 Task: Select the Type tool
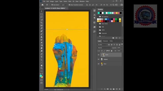42,57
